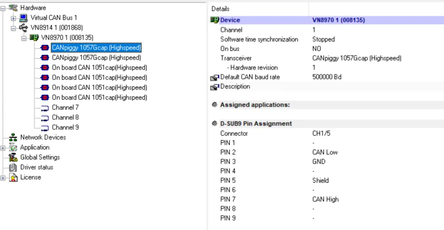The height and width of the screenshot is (230, 444).
Task: Click the bullet next to Assigned applications
Action: (x=215, y=105)
